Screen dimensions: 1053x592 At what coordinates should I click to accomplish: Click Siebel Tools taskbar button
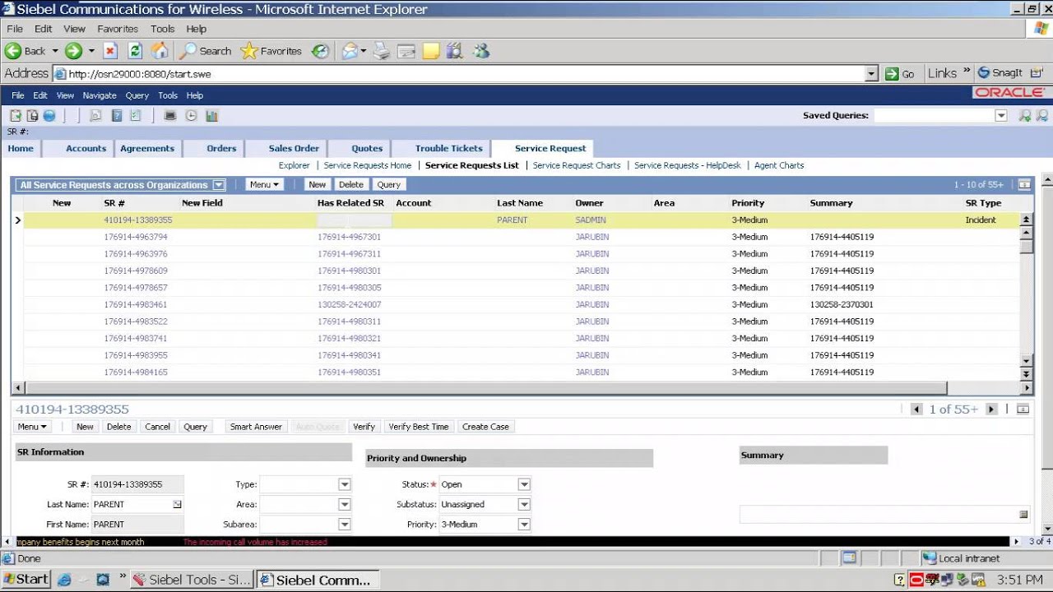[192, 580]
